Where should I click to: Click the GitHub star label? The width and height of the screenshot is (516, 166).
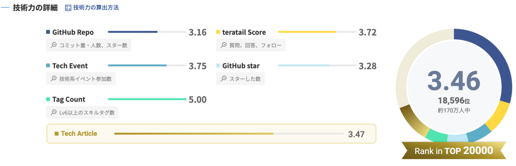[241, 66]
